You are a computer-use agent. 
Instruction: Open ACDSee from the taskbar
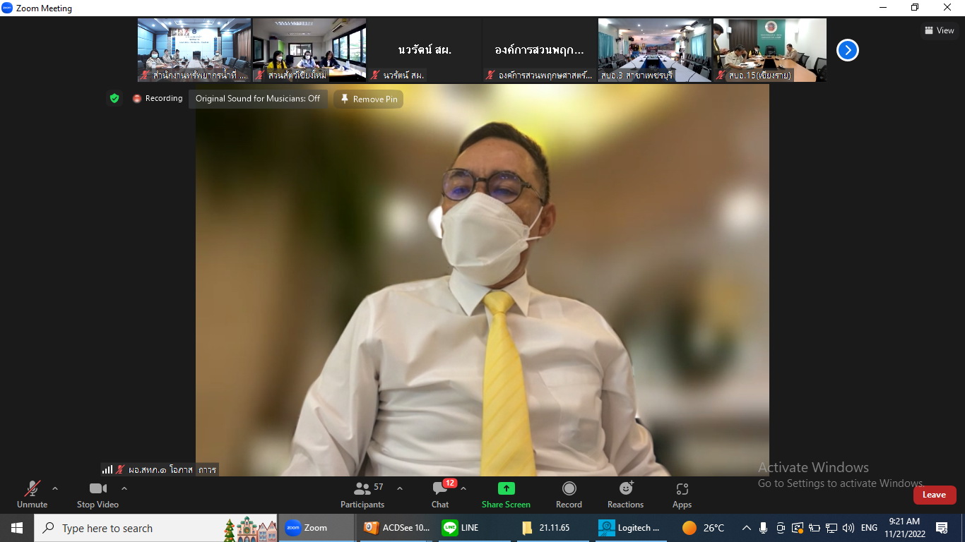coord(396,528)
